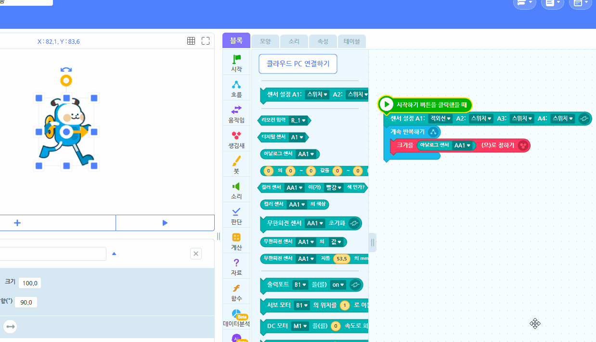Open the AA1 dropdown in the 크기를 block

pos(462,145)
